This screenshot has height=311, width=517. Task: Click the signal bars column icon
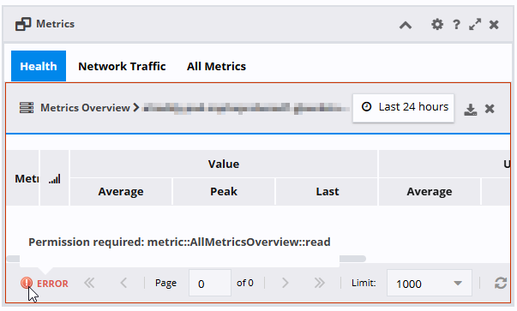tap(55, 179)
